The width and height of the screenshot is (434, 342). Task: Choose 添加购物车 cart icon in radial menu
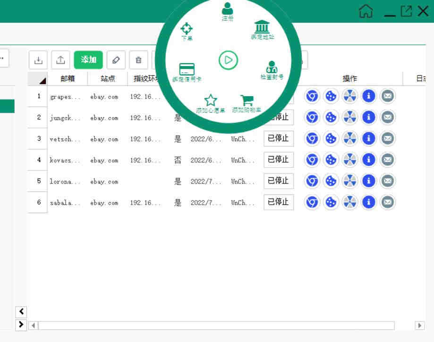click(x=247, y=104)
